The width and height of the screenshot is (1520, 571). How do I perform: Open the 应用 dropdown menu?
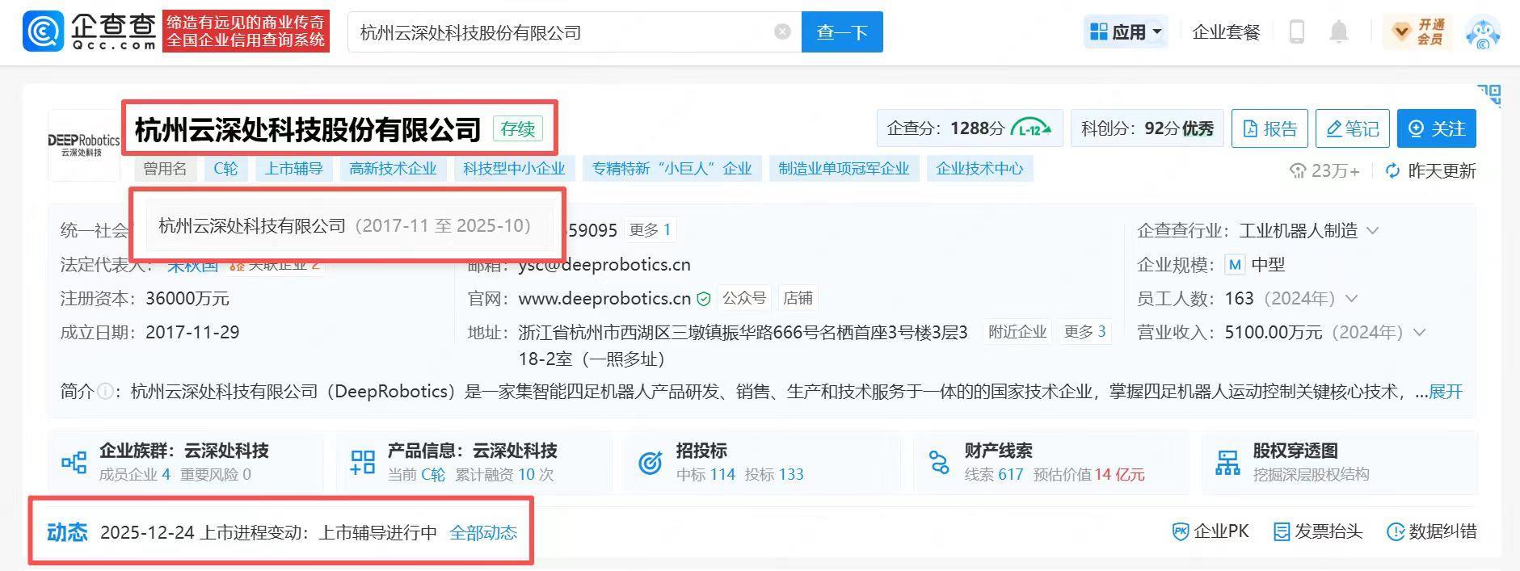tap(1126, 32)
